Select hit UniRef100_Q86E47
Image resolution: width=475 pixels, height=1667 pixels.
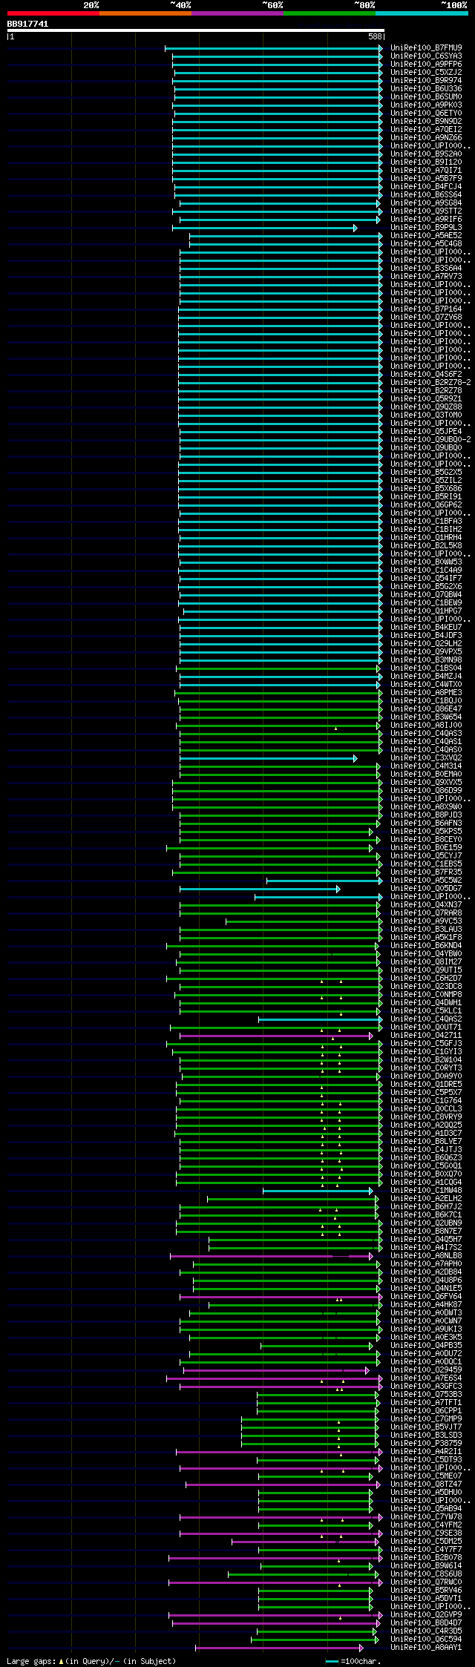(426, 708)
